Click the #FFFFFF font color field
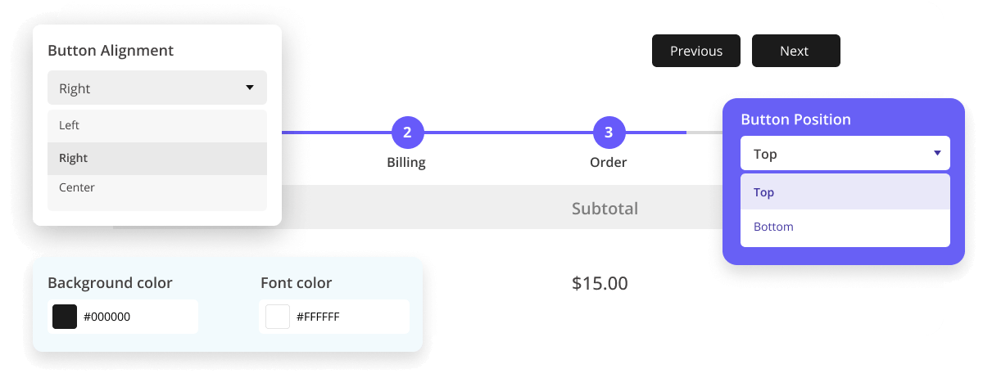Viewport: 983px width, 378px height. coord(348,317)
